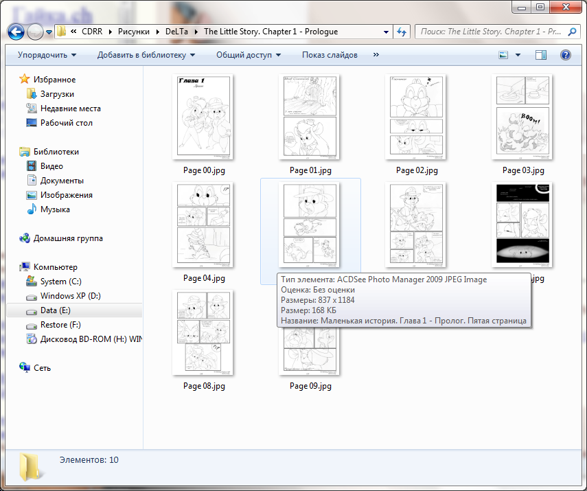
Task: Open the recent pages history dropdown arrow
Action: coord(49,32)
